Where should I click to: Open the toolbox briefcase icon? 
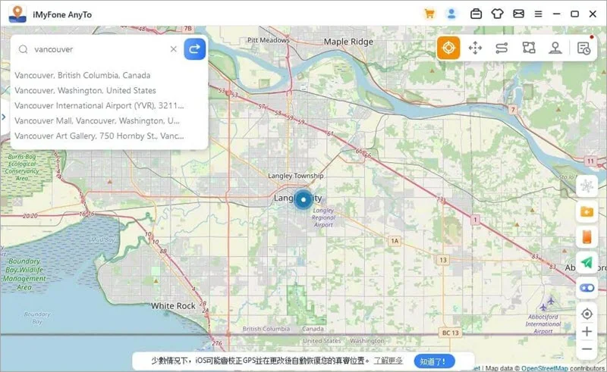click(476, 14)
